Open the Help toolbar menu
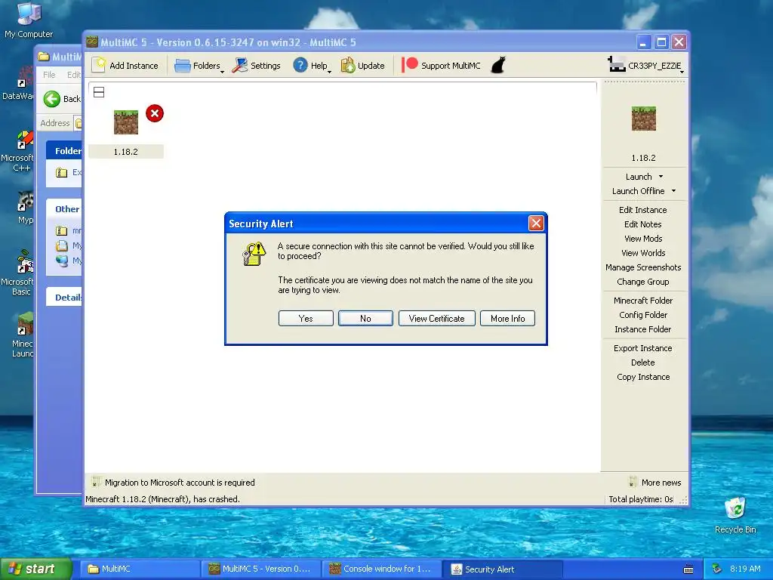Image resolution: width=773 pixels, height=580 pixels. 312,65
